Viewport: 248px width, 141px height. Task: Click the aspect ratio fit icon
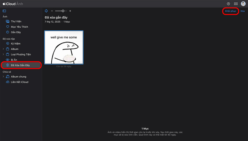tap(46, 11)
